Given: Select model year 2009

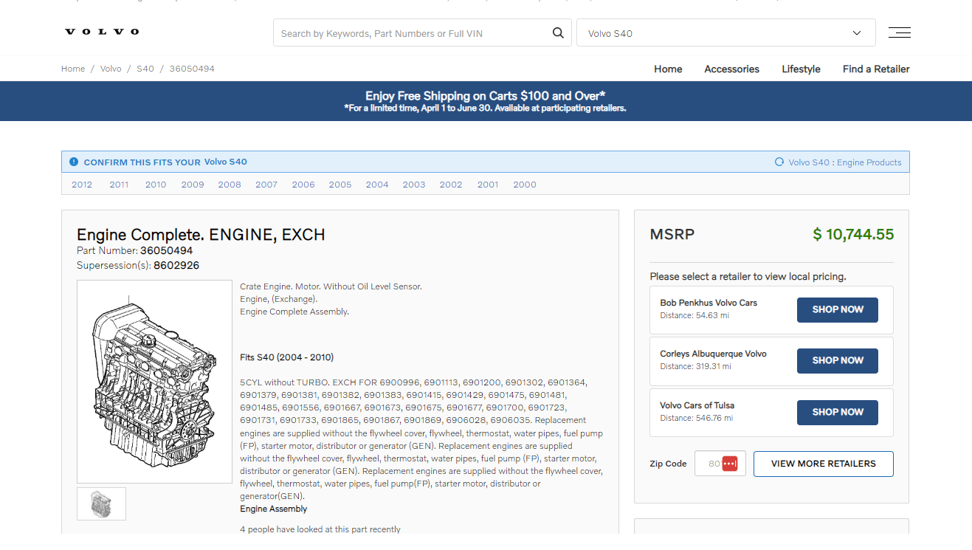Looking at the screenshot, I should pos(193,185).
